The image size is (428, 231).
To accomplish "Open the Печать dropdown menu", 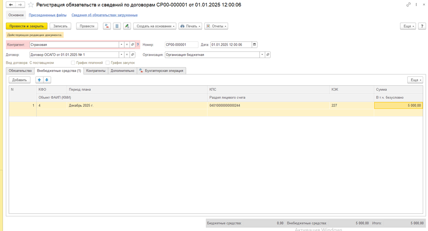I will click(x=190, y=26).
